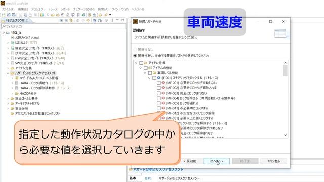Click the file icon of お読みください.md

[12, 38]
